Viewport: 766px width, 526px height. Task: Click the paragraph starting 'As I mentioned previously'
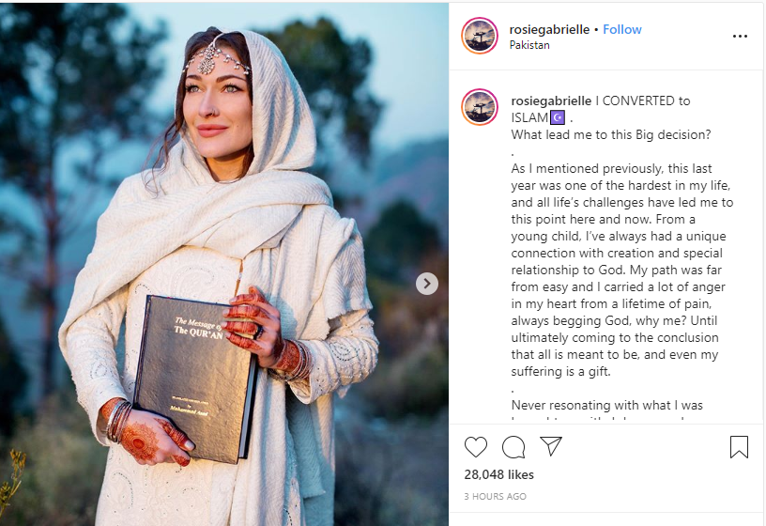(621, 270)
